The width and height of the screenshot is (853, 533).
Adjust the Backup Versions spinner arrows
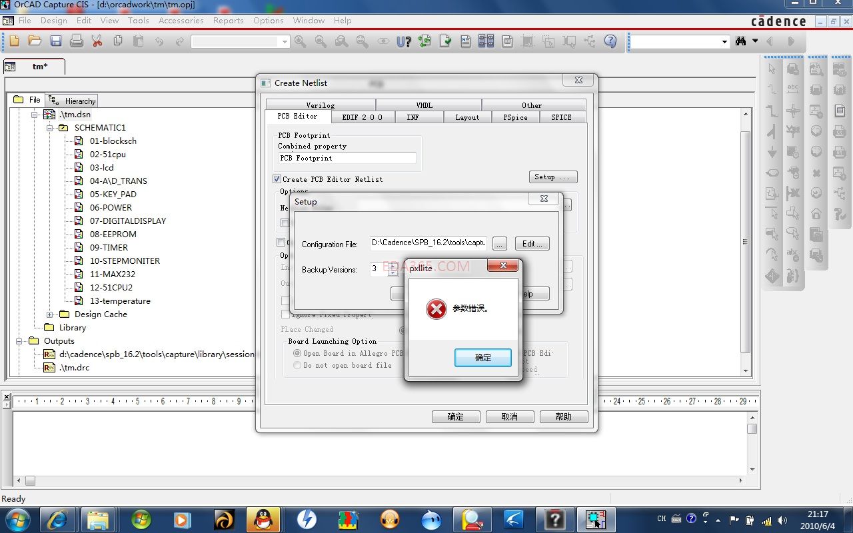click(x=393, y=269)
